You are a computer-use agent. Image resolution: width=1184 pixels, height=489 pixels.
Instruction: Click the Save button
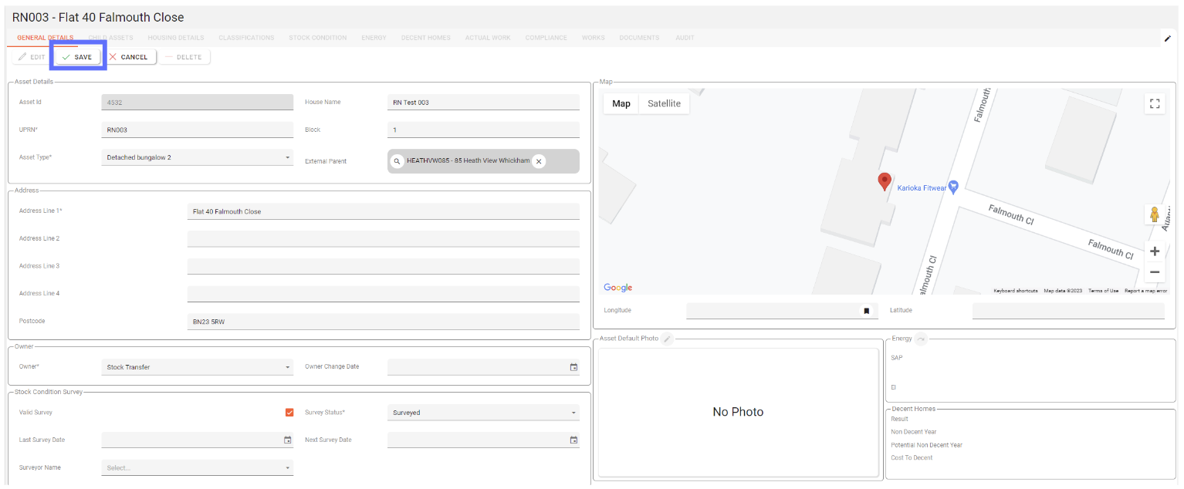pyautogui.click(x=77, y=57)
